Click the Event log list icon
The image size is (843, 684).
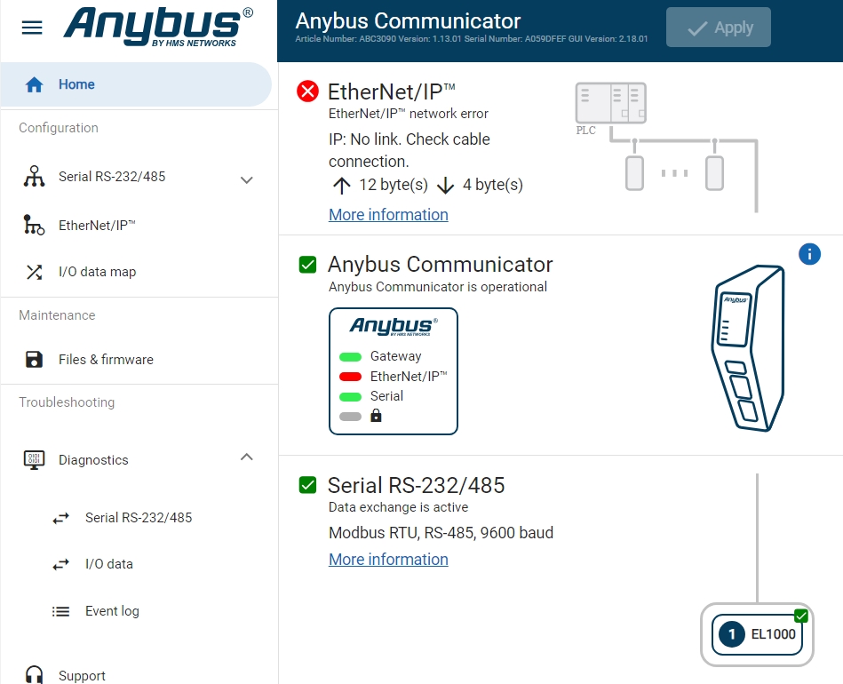[x=60, y=611]
